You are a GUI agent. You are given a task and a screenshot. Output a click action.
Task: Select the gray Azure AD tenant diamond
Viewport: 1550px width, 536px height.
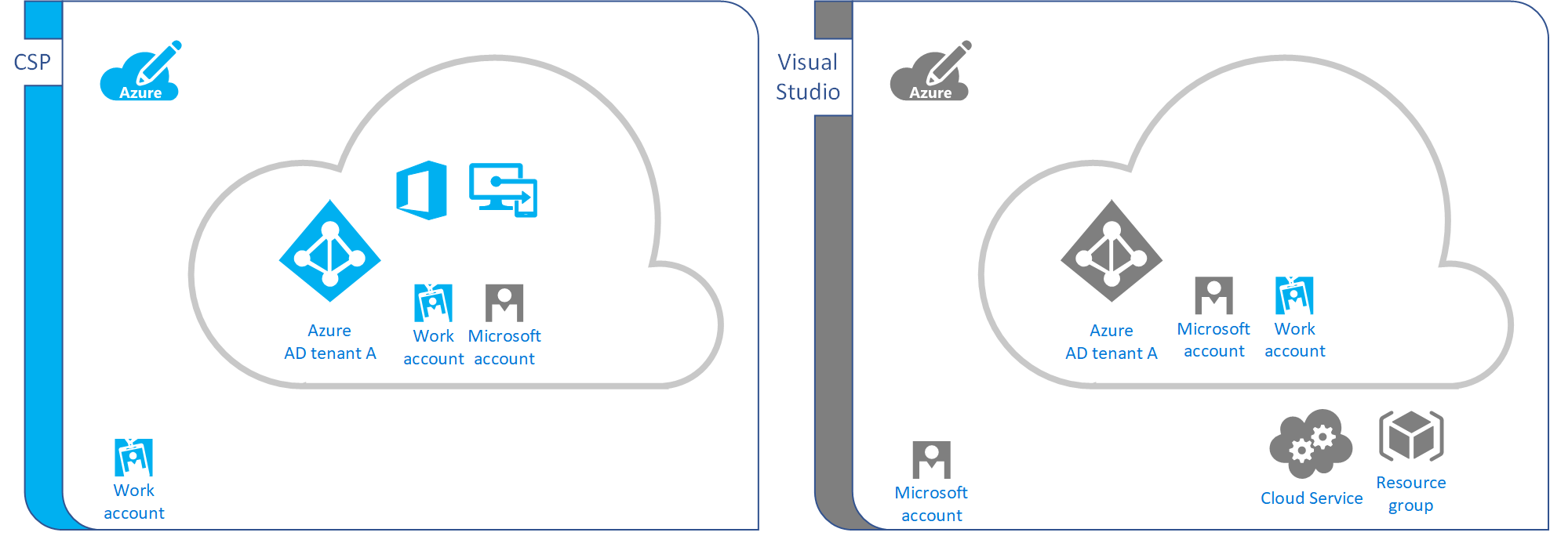[x=1112, y=252]
